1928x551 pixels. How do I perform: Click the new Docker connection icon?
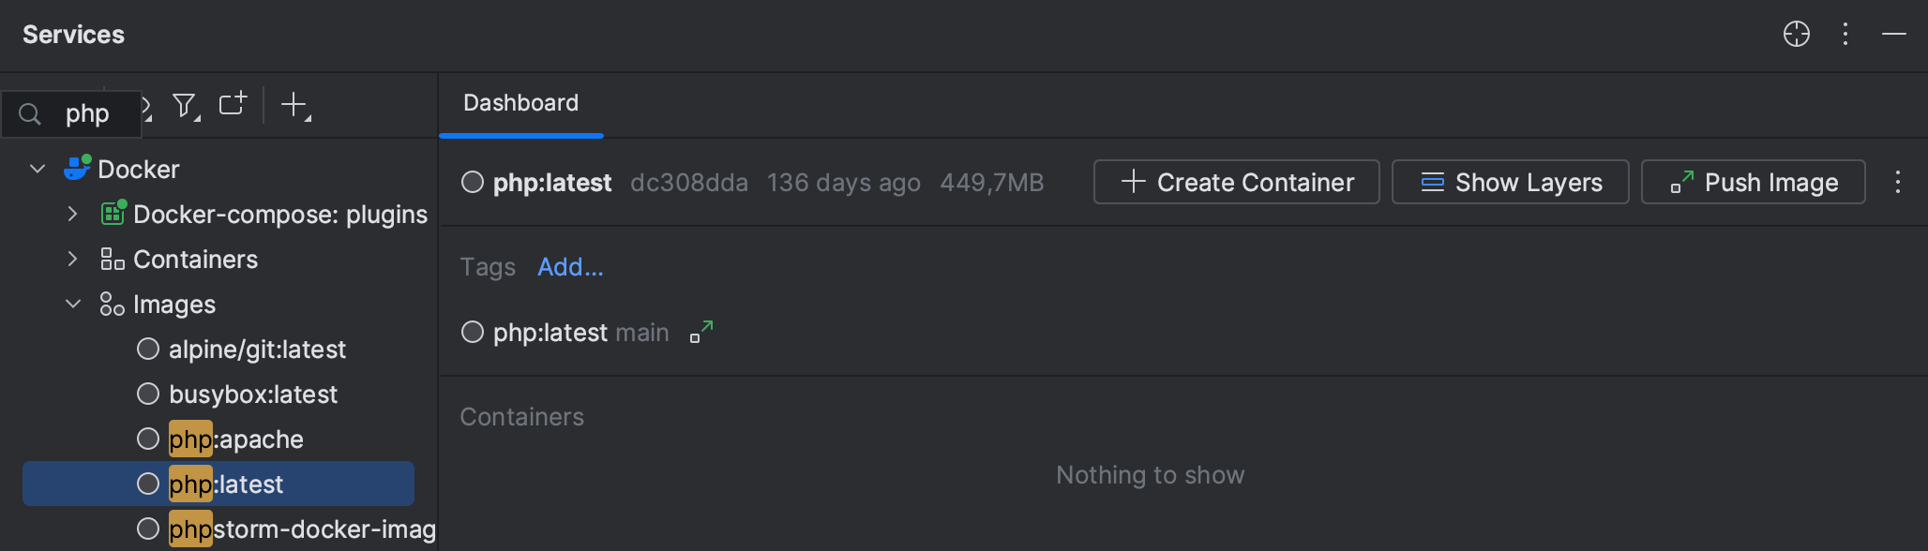coord(232,105)
